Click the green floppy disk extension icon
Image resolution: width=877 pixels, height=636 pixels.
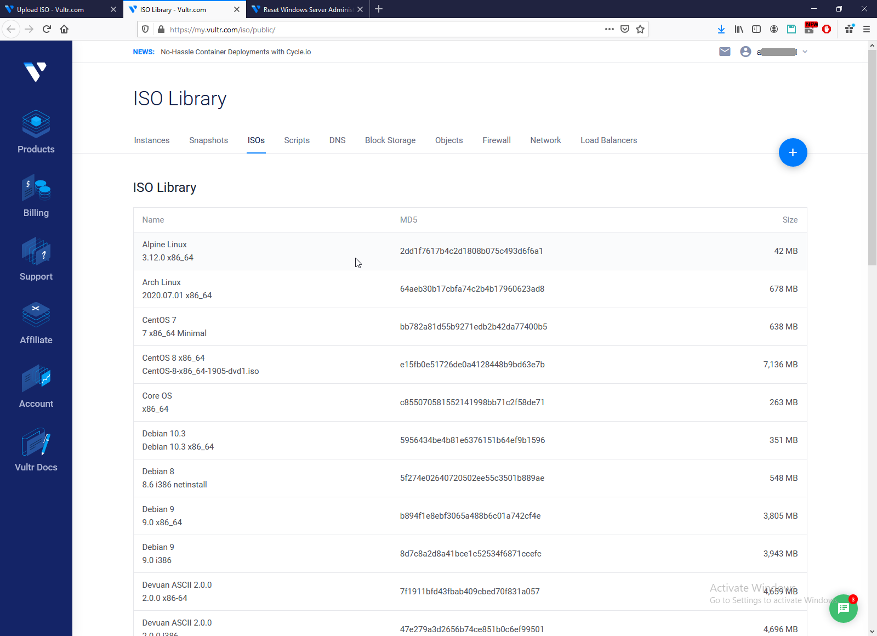[791, 29]
